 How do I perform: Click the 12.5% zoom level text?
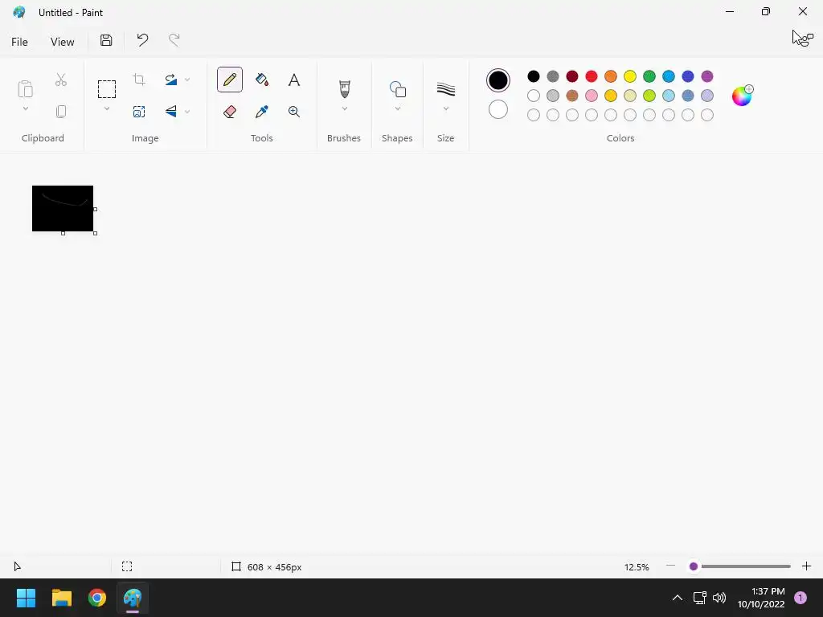[x=637, y=567]
